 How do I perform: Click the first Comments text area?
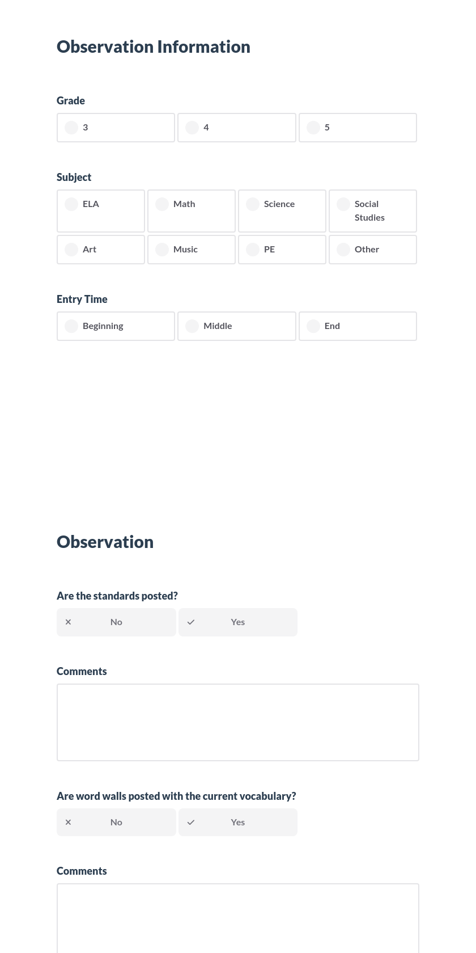[237, 722]
